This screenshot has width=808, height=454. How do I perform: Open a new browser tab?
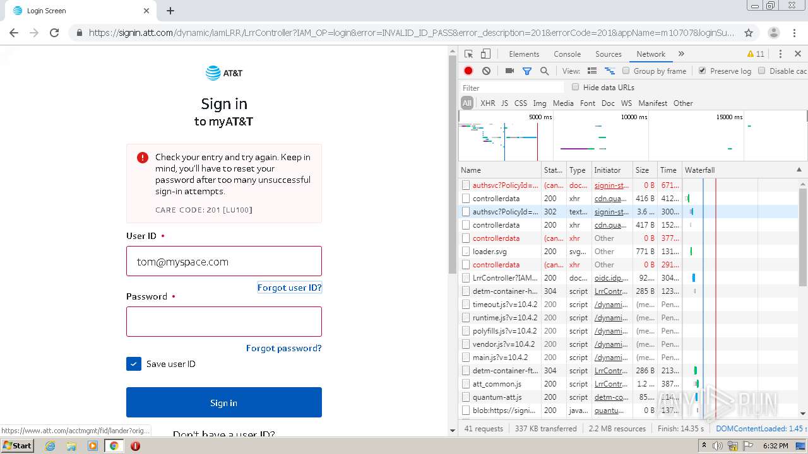170,11
